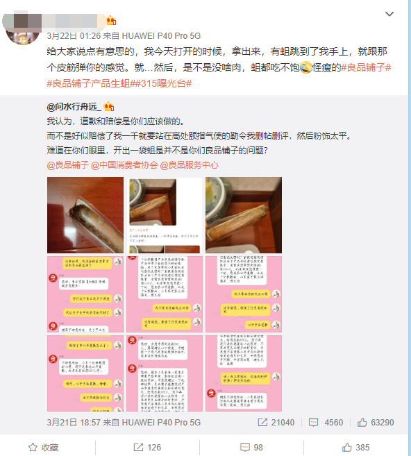This screenshot has height=456, width=411.
Task: Open the @问水行舟远_ profile link
Action: pyautogui.click(x=74, y=107)
